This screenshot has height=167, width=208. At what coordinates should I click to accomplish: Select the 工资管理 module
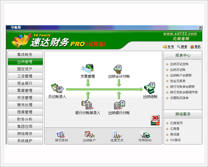pos(25,76)
